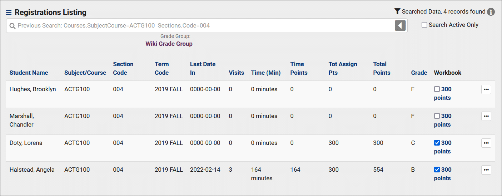Image resolution: width=502 pixels, height=196 pixels.
Task: Open the ellipsis menu for Hughes, Brooklyn
Action: click(486, 89)
